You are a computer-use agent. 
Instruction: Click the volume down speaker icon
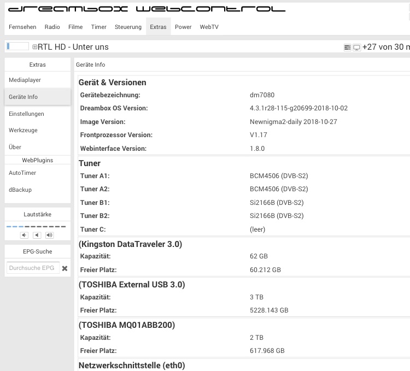(24, 235)
